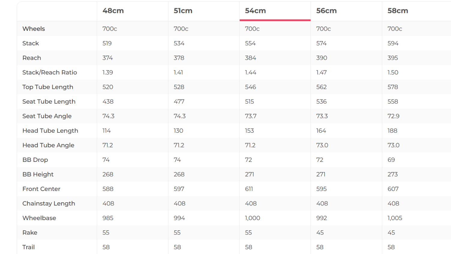This screenshot has height=254, width=451.
Task: Select the Top Tube Length row label
Action: 48,87
